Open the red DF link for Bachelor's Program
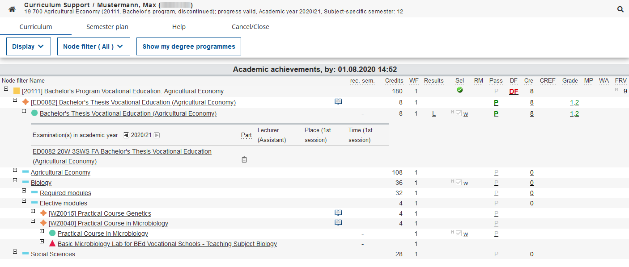629x267 pixels. tap(513, 92)
